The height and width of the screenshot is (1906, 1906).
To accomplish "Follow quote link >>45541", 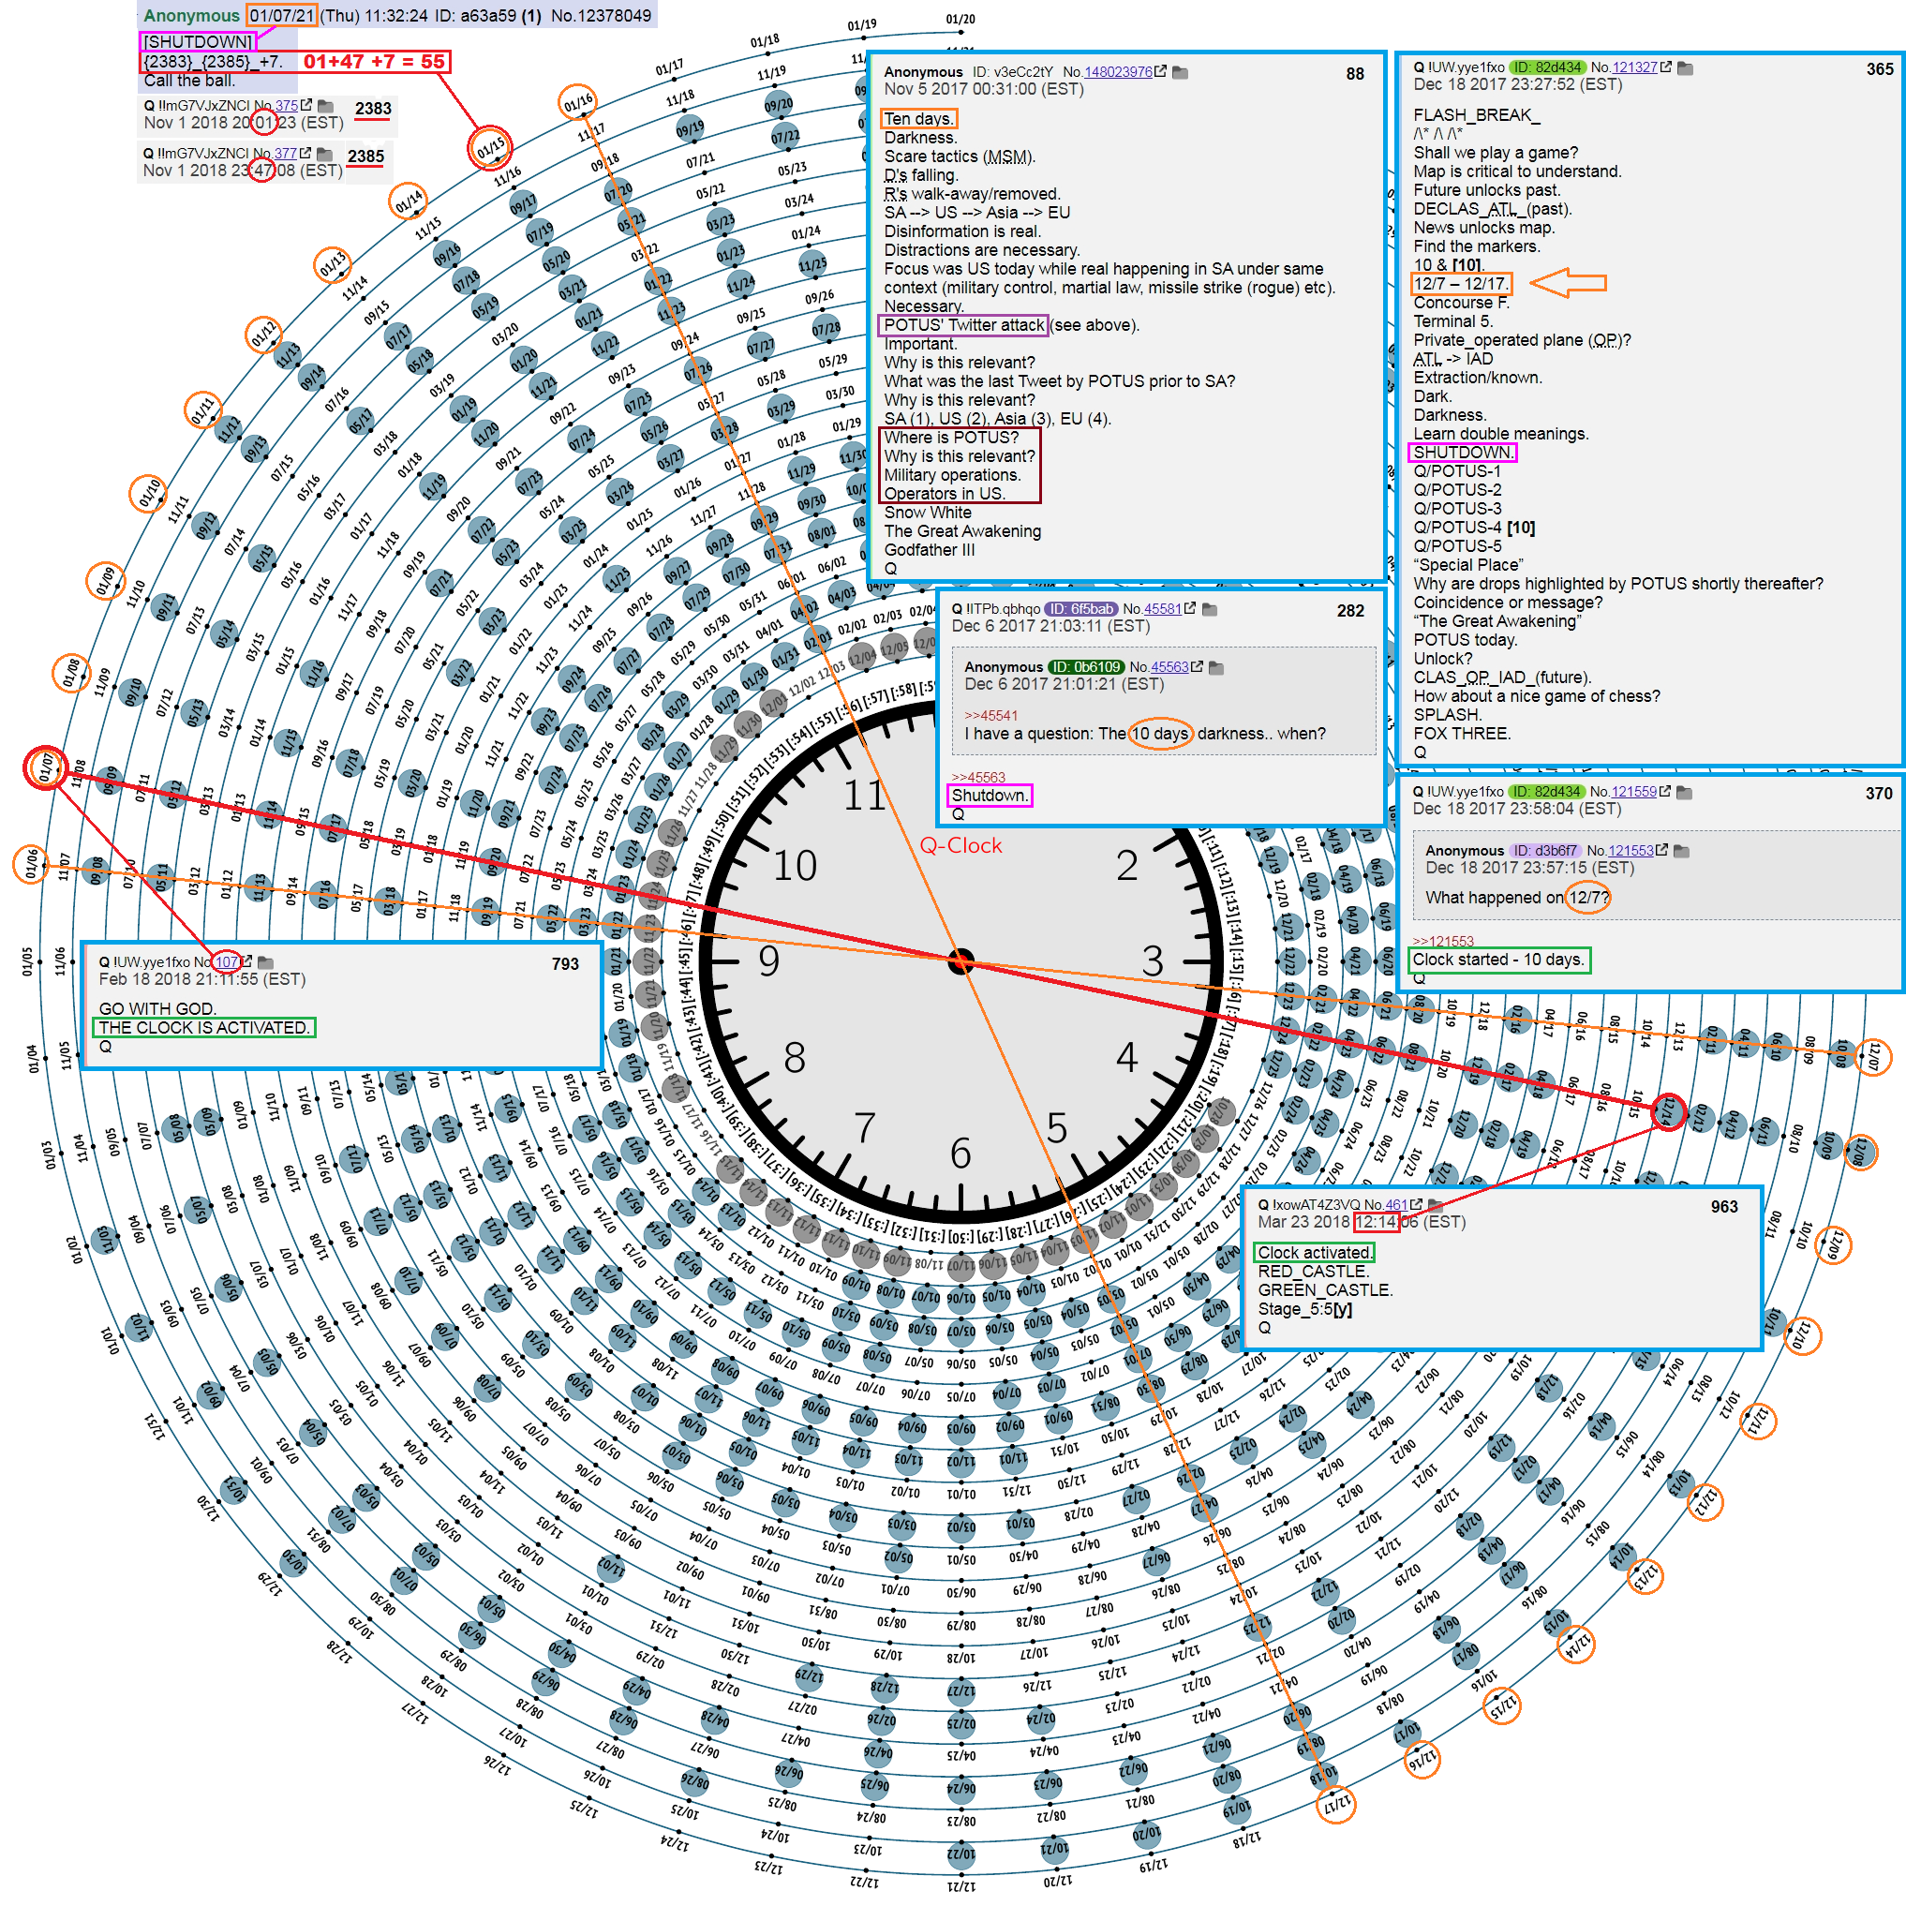I will coord(991,715).
